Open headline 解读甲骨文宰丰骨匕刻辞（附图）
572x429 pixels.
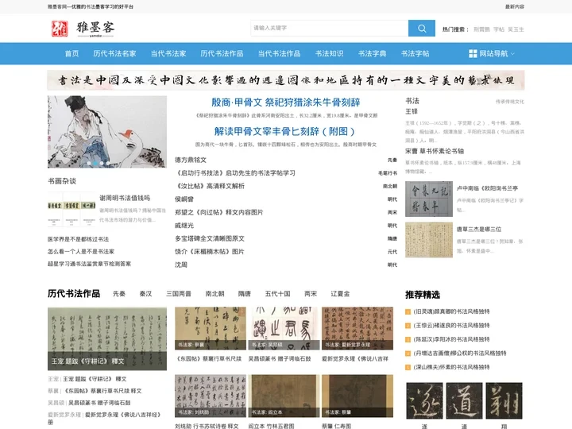[x=284, y=131]
